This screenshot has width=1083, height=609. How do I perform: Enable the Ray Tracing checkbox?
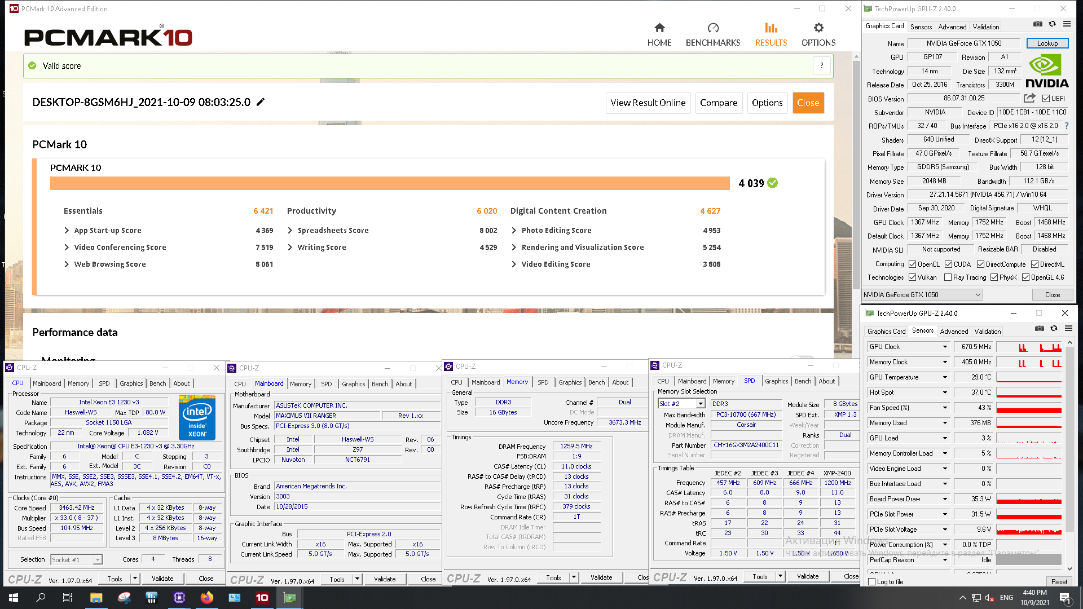point(948,277)
